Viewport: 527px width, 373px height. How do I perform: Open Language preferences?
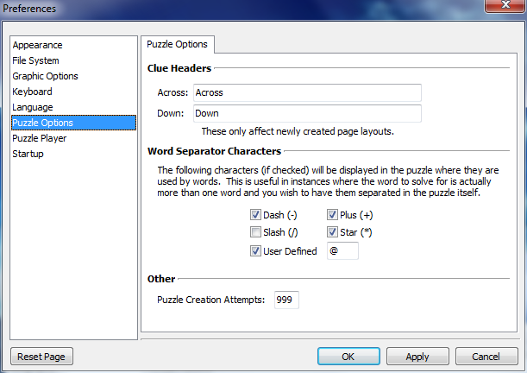(33, 107)
